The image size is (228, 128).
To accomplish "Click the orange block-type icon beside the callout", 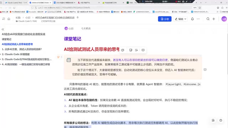I will [58, 57].
